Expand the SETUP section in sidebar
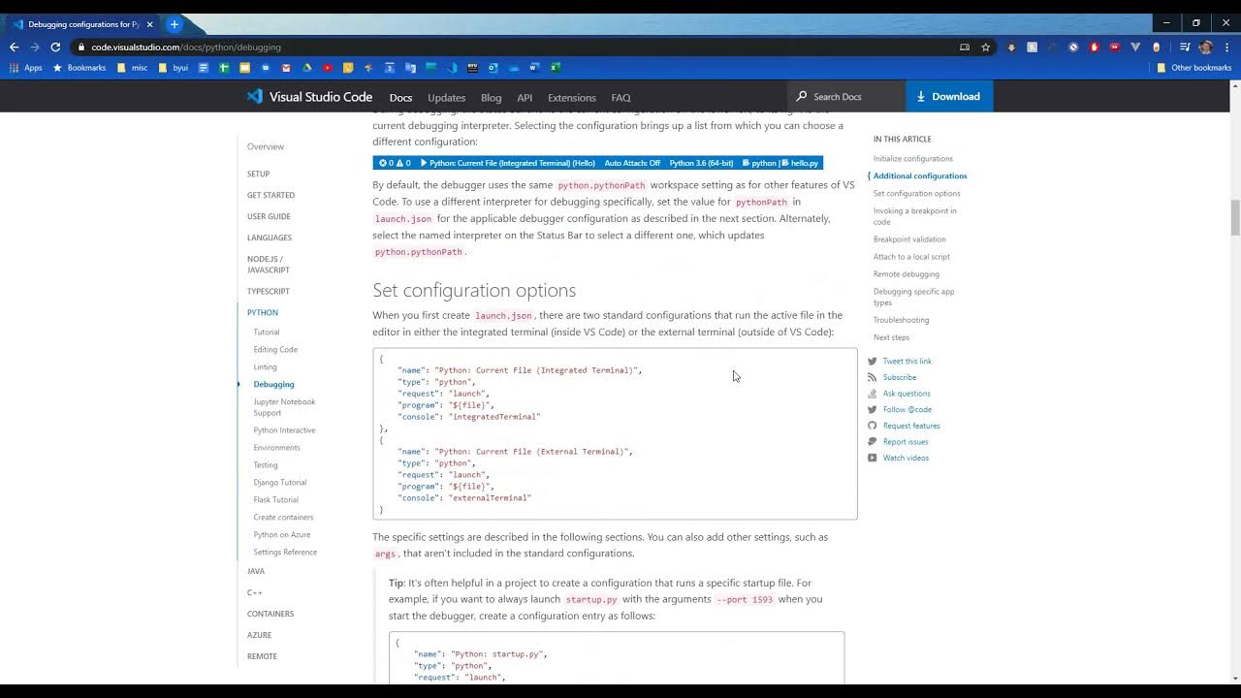Image resolution: width=1241 pixels, height=698 pixels. click(258, 174)
